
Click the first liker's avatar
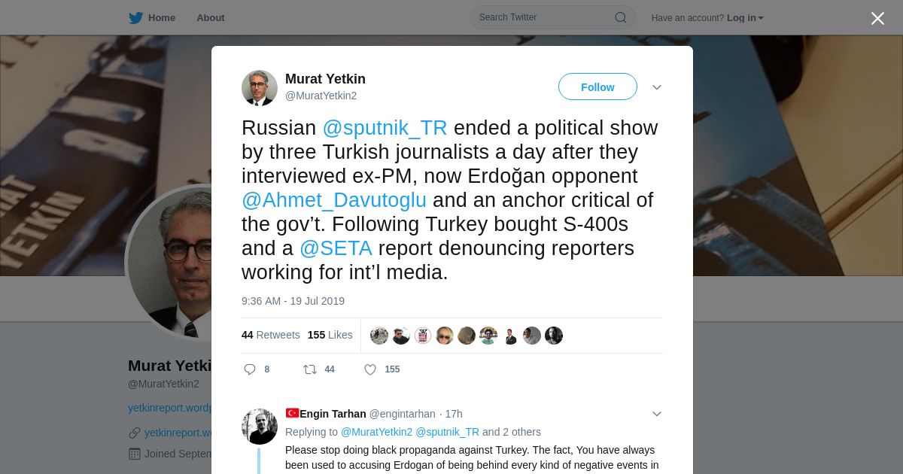(379, 336)
